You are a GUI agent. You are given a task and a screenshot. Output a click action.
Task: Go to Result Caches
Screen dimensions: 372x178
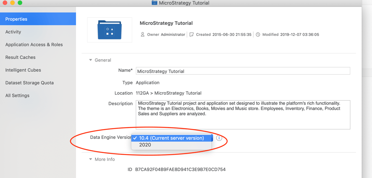coord(20,57)
